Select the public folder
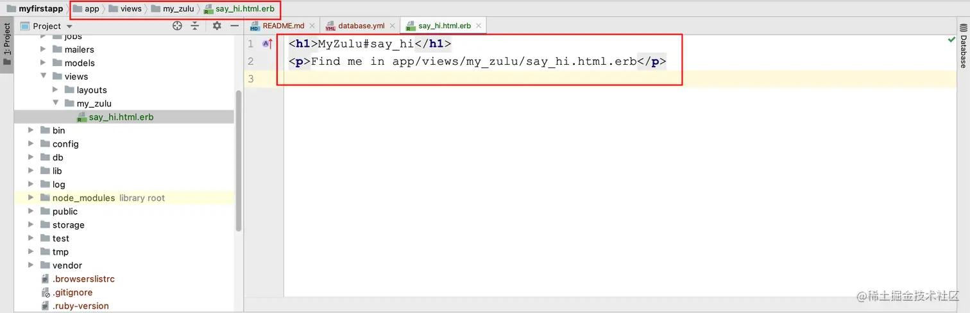Viewport: 970px width, 313px height. pyautogui.click(x=59, y=211)
